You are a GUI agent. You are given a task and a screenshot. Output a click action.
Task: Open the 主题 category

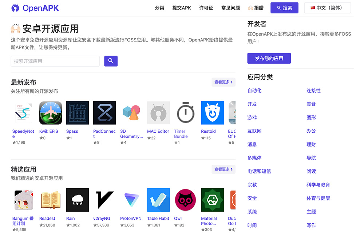(x=311, y=212)
